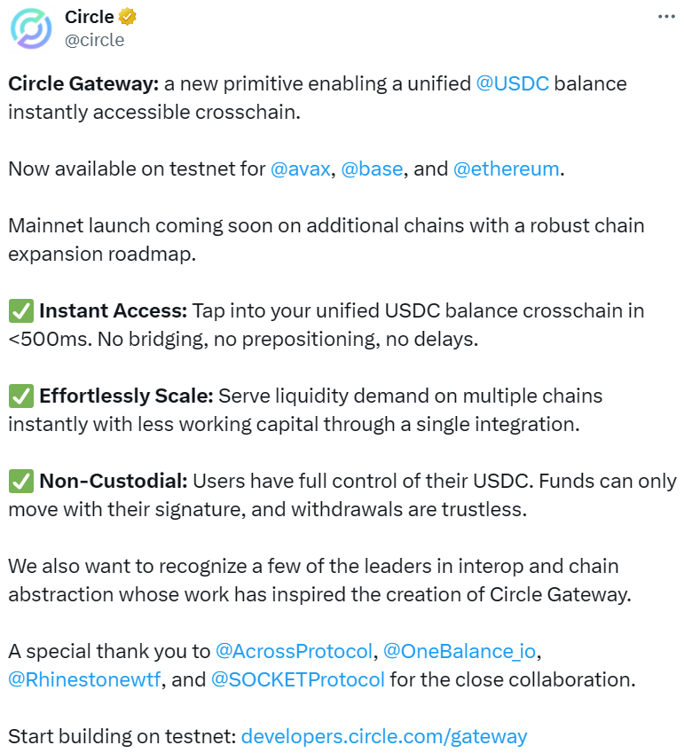Click the green checkmark beside Non-Custodial
Viewport: 684px width, 753px height.
20,482
